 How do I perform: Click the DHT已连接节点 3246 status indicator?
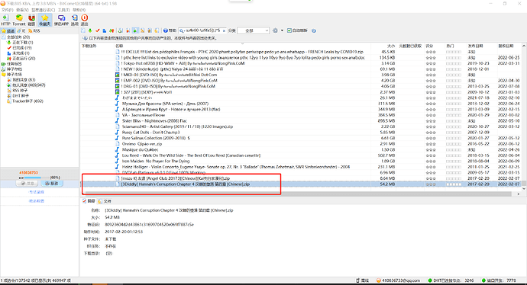(451, 280)
